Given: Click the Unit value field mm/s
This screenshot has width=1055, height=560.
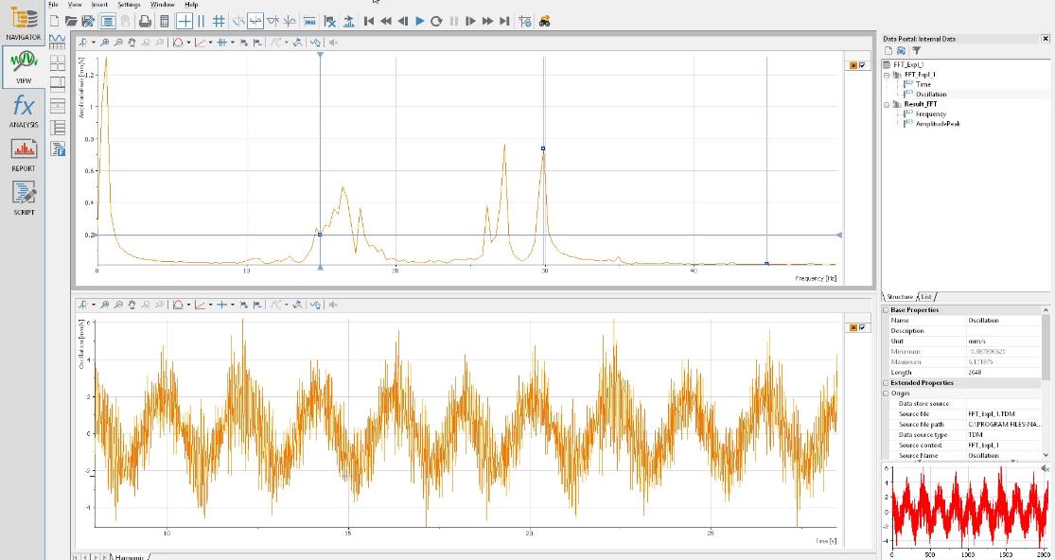Looking at the screenshot, I should click(x=1004, y=341).
